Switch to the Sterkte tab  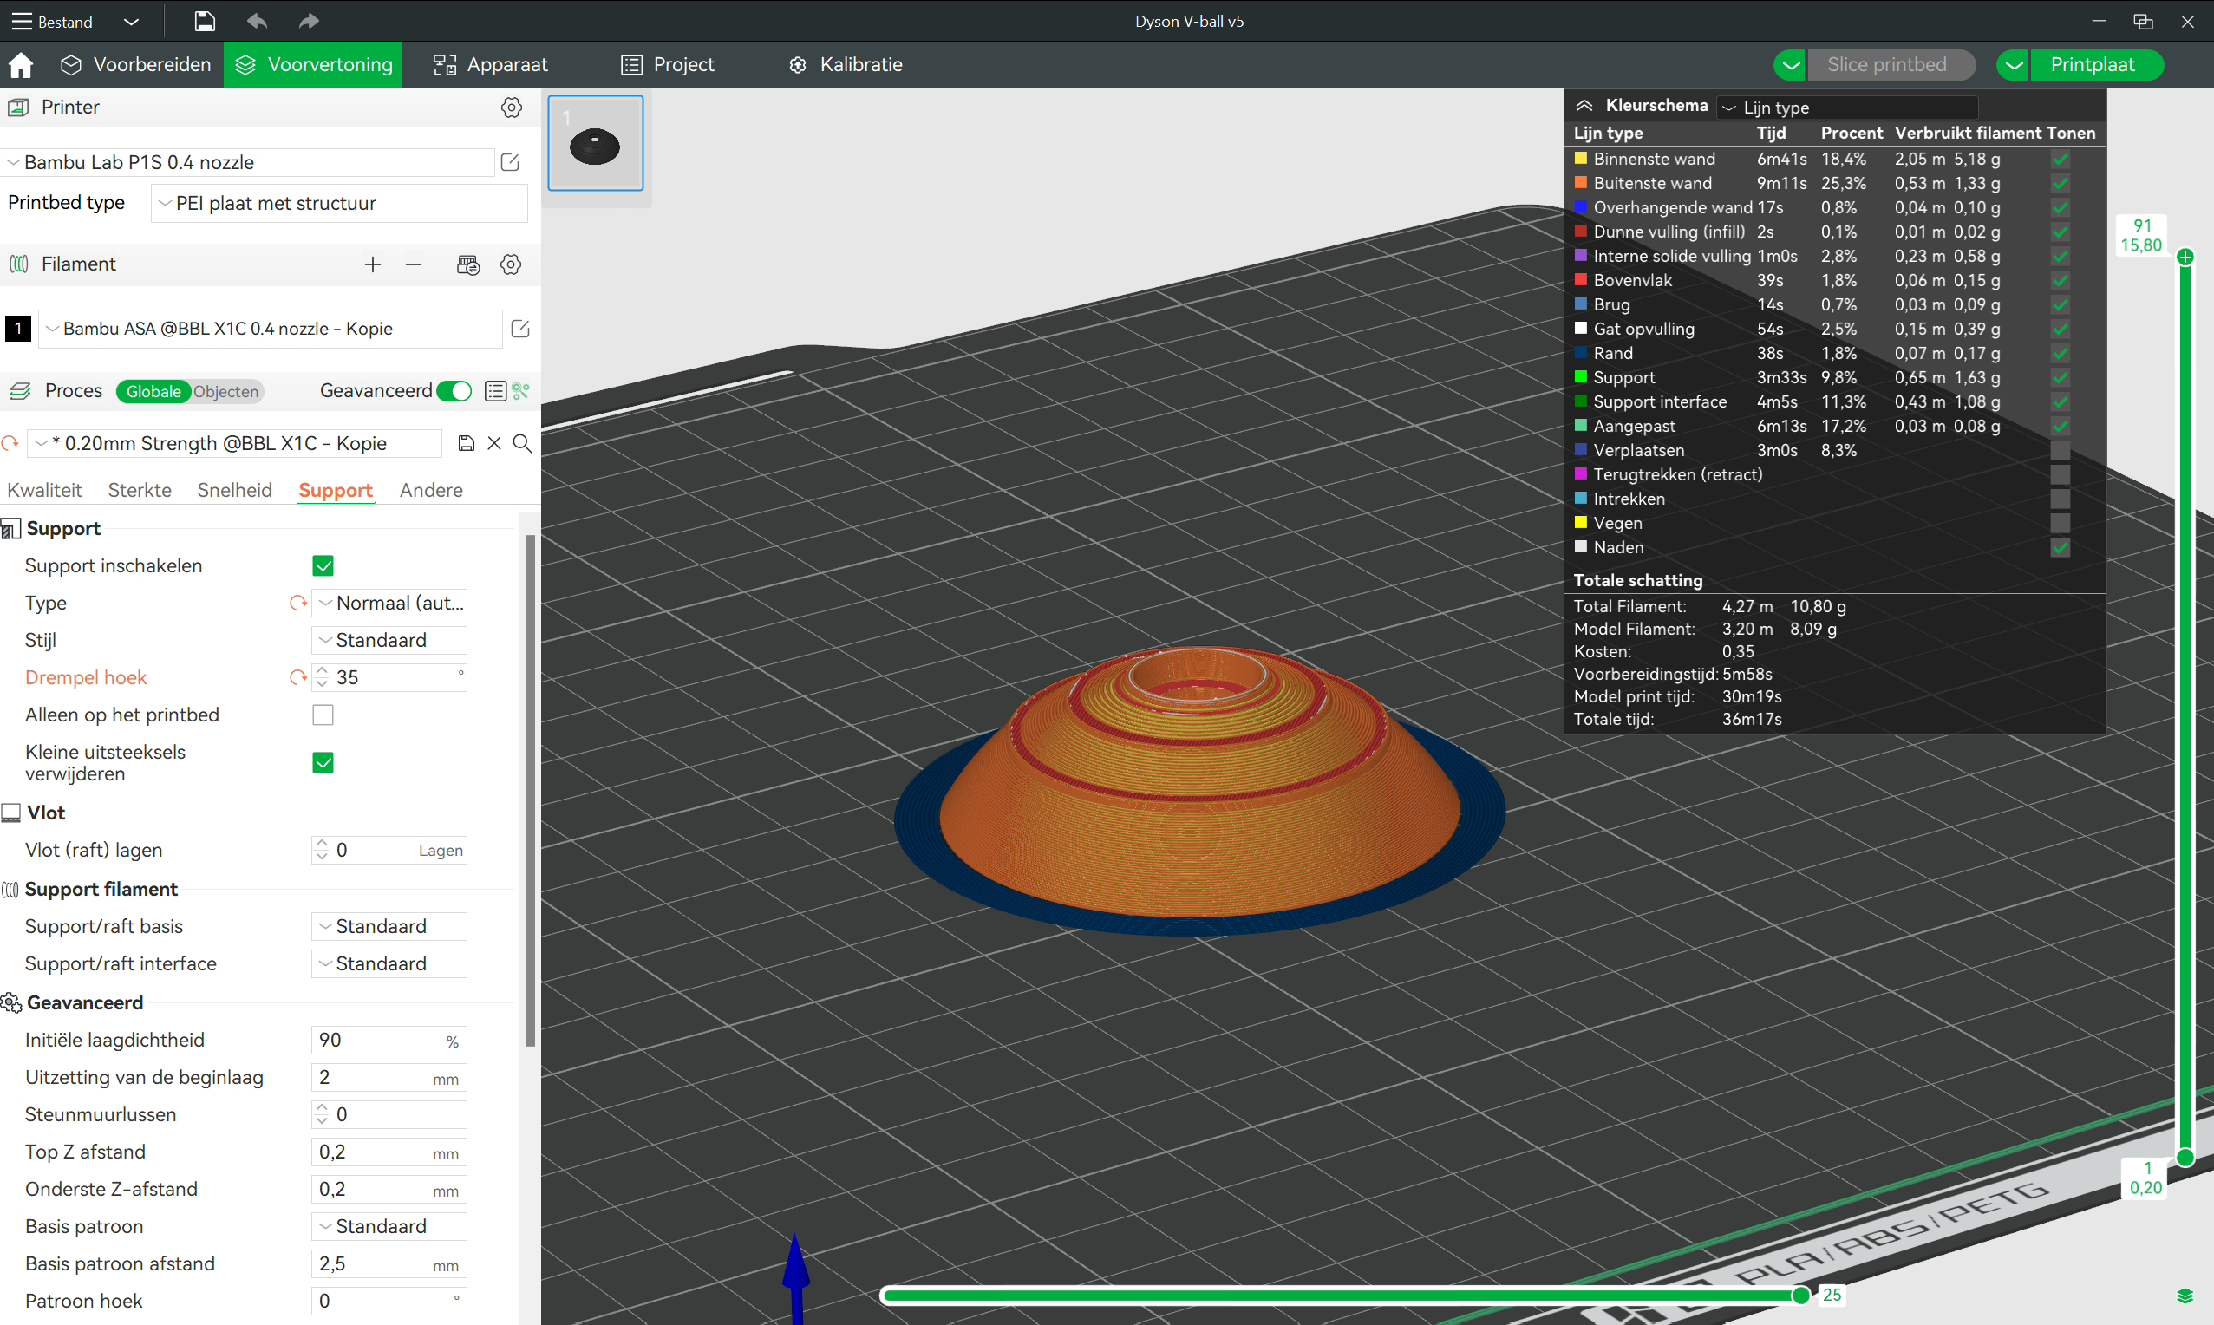pos(140,490)
